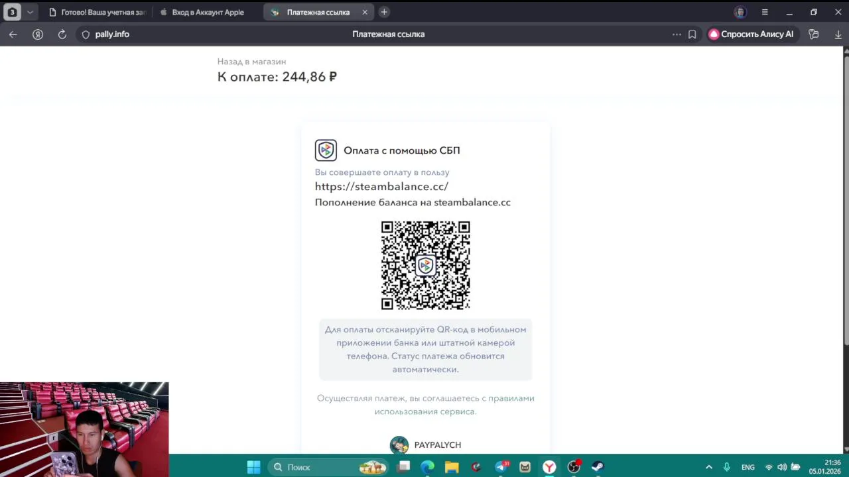Select the 'Платежная ссылка' tab

[318, 12]
